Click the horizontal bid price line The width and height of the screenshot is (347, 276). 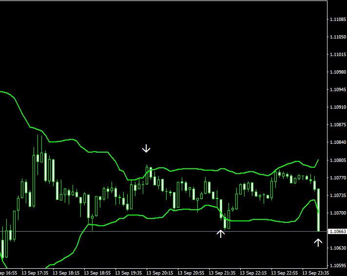164,232
